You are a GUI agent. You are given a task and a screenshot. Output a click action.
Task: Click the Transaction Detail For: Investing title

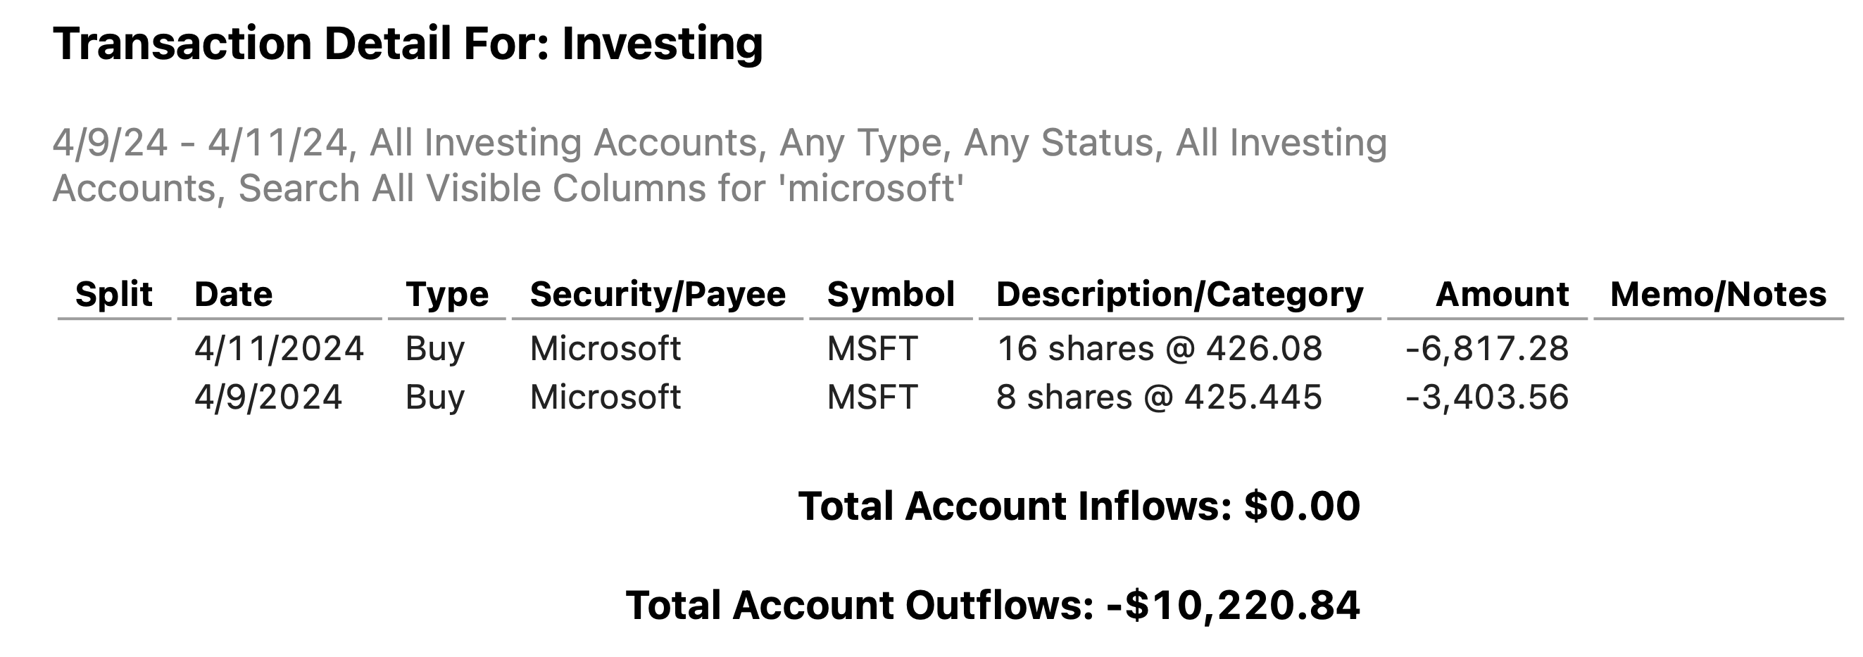pos(407,44)
